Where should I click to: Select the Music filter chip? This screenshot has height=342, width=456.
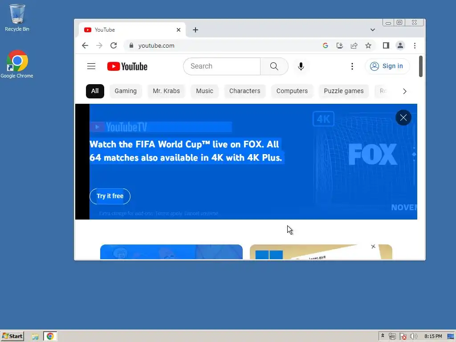[204, 91]
